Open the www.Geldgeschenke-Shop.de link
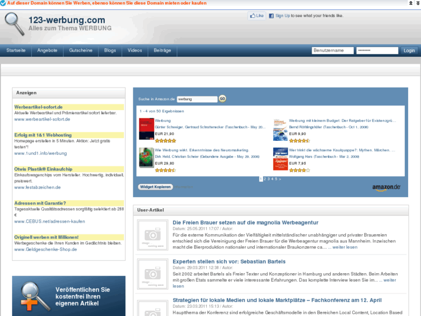 (46, 249)
